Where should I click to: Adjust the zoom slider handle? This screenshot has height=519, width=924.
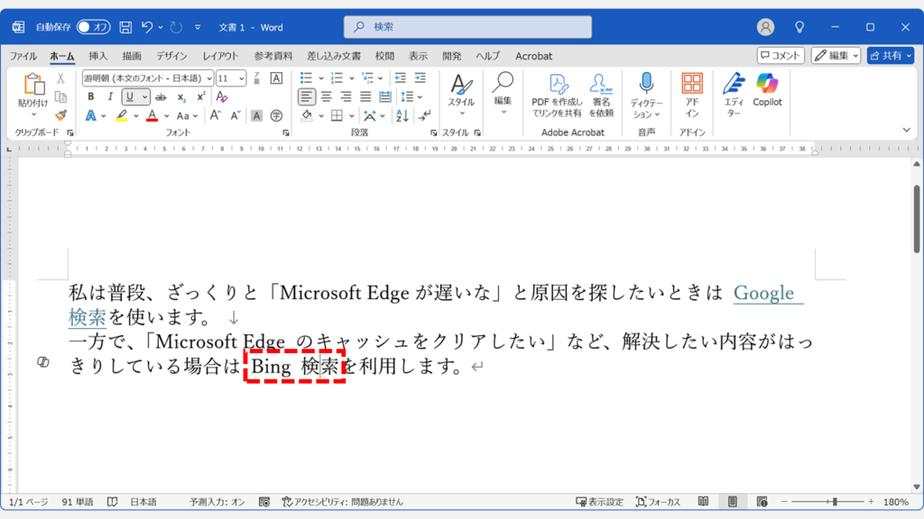coord(835,502)
